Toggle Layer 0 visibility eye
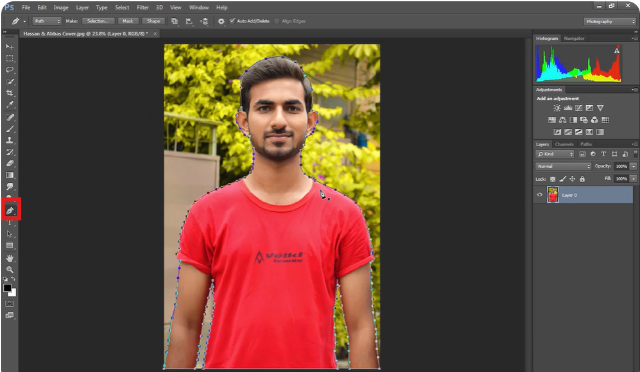The height and width of the screenshot is (372, 640). coord(540,195)
